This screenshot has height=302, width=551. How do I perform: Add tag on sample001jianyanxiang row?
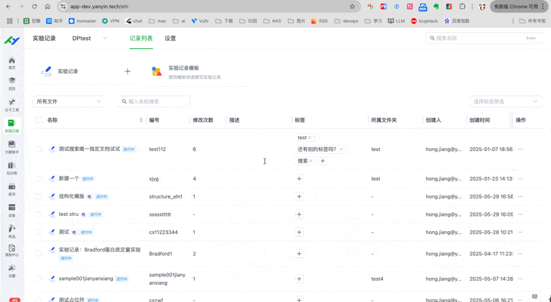pyautogui.click(x=299, y=279)
